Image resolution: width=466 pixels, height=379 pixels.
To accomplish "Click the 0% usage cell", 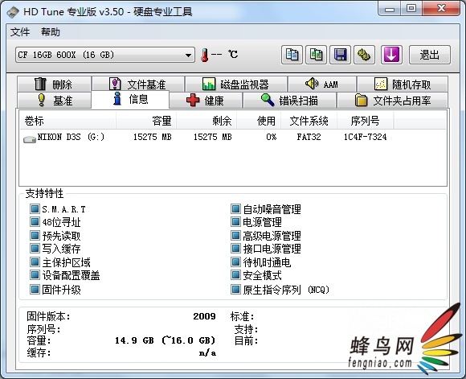I will coord(271,138).
